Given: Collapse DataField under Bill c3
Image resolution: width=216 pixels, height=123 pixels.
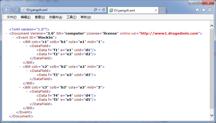Looking at the screenshot, I should (x=27, y=91).
